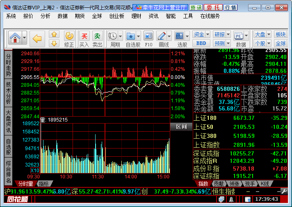The width and height of the screenshot is (292, 207).
Task: Select the 指标 bottom tab
Action: pos(44,184)
